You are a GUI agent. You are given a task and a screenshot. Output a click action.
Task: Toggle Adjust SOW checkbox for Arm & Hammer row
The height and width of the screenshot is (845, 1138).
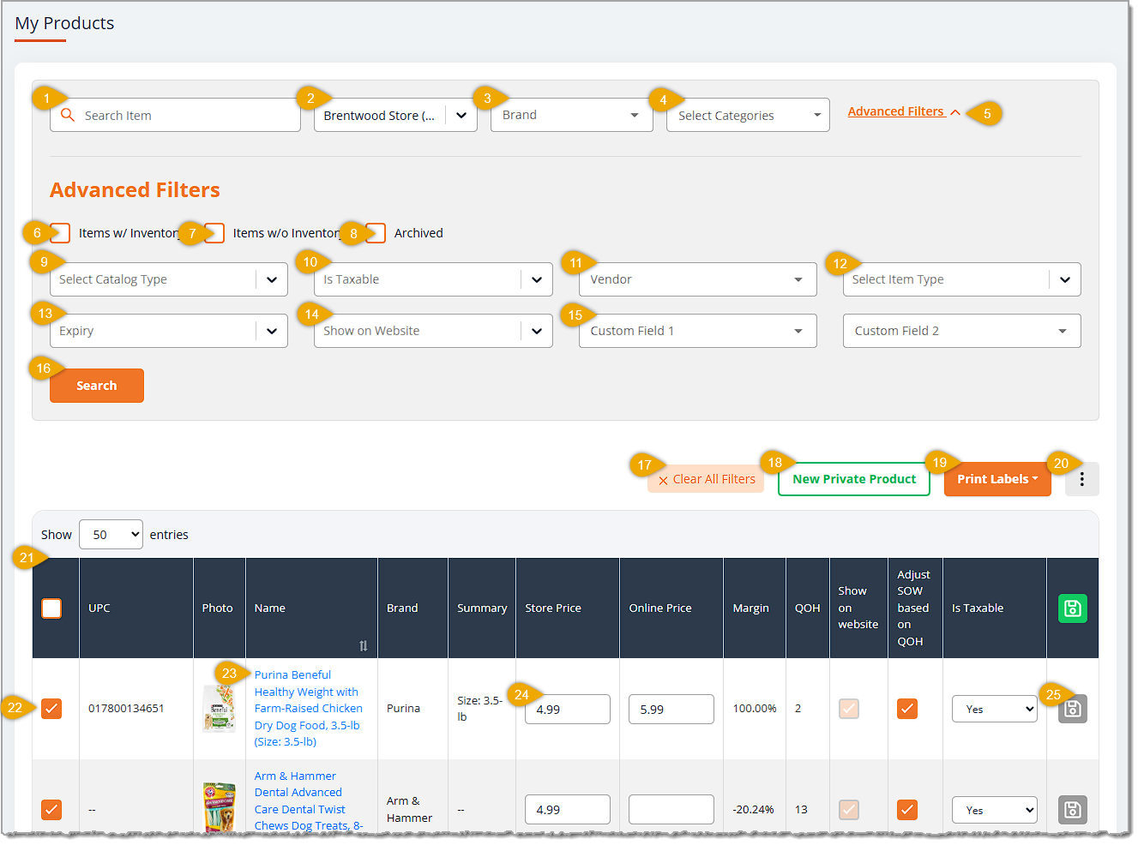(x=907, y=810)
